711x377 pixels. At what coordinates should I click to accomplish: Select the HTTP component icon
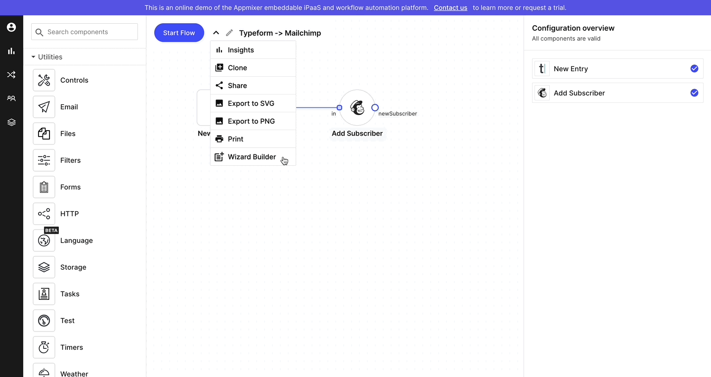(x=44, y=214)
